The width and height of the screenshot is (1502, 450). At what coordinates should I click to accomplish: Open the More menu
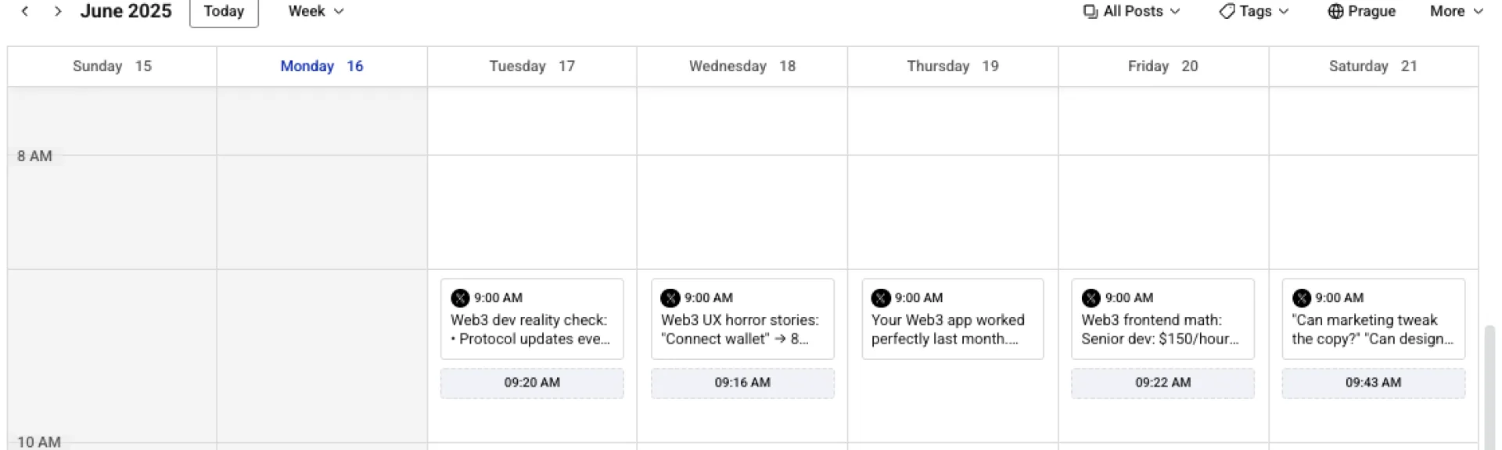point(1457,11)
